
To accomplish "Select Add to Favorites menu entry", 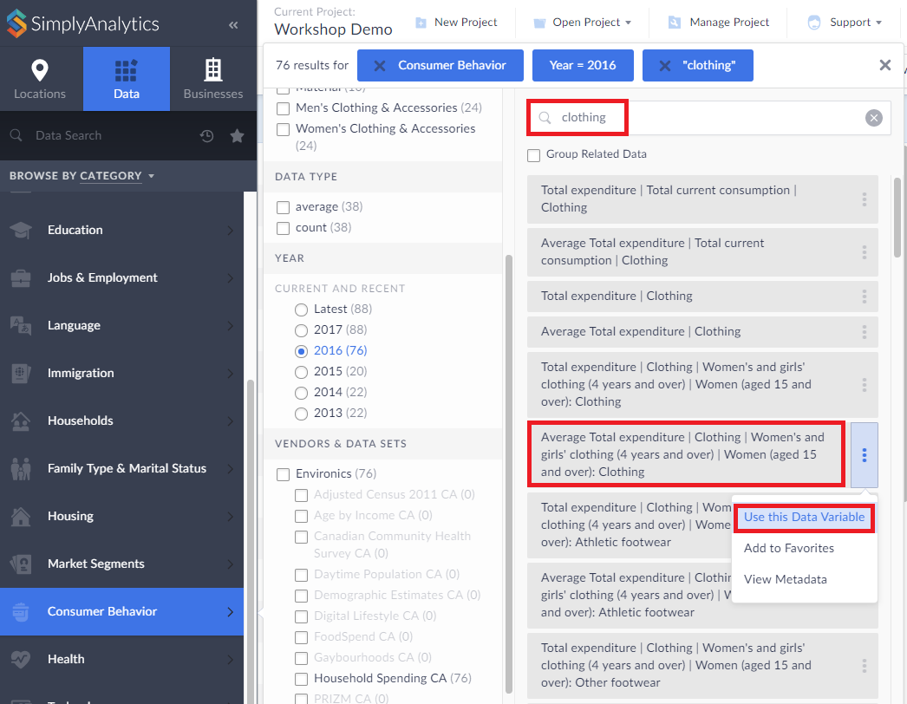I will tap(788, 549).
